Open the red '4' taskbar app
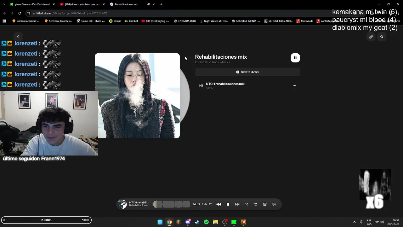 (243, 222)
